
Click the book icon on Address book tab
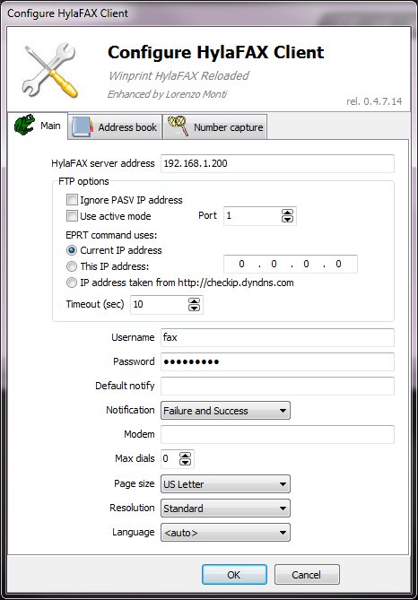point(83,127)
